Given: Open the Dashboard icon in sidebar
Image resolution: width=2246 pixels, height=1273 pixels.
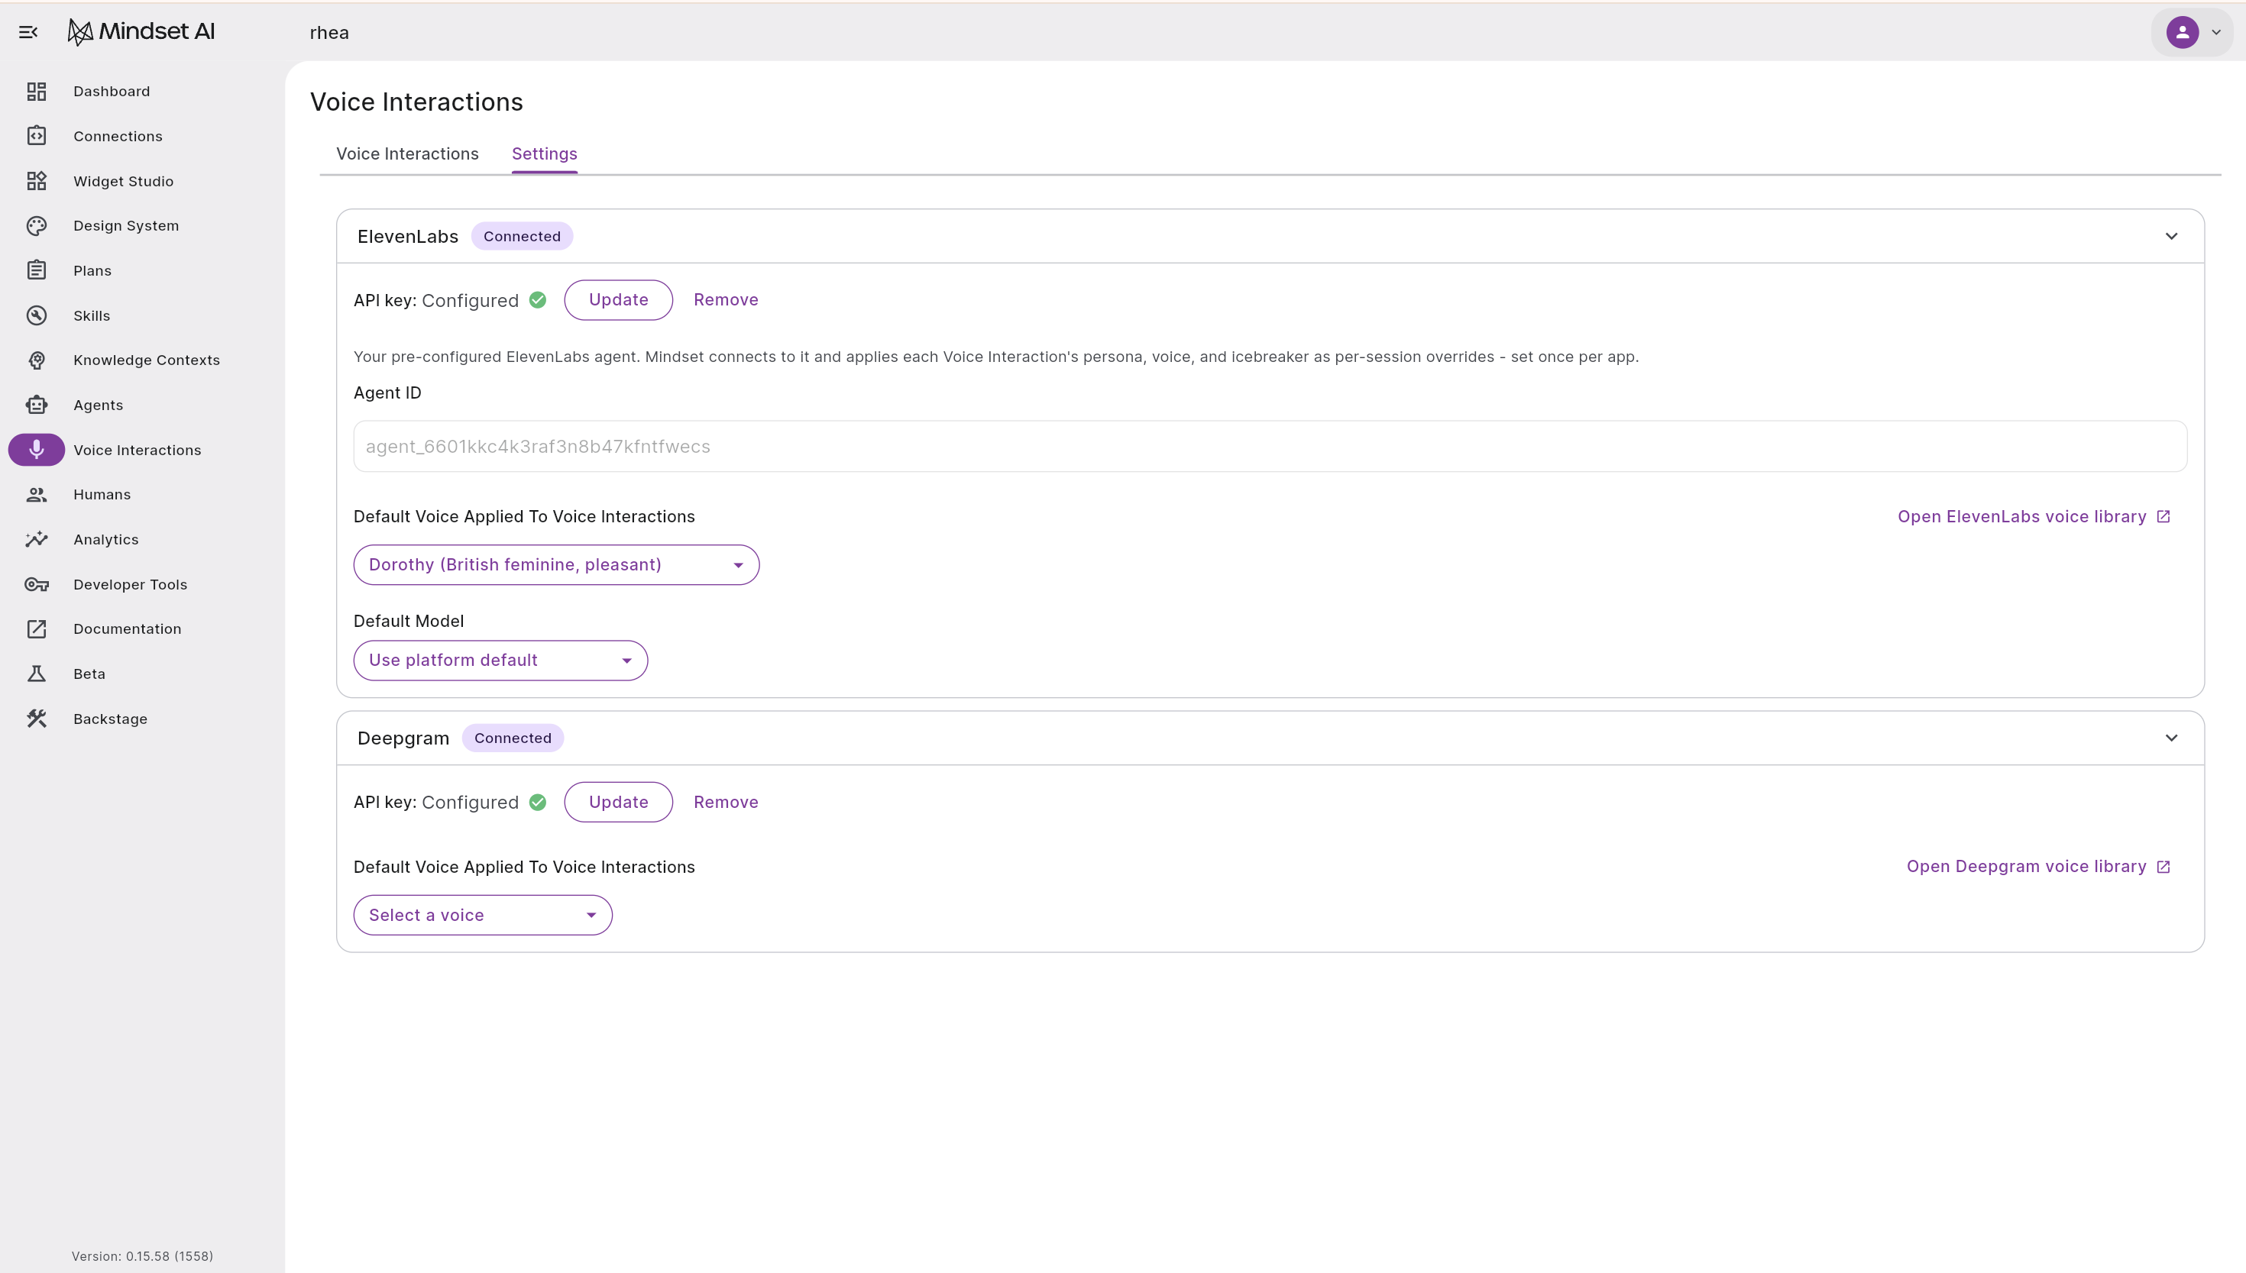Looking at the screenshot, I should (x=36, y=91).
